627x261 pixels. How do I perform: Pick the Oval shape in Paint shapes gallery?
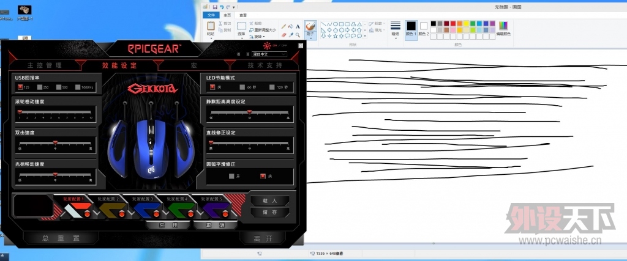(335, 24)
